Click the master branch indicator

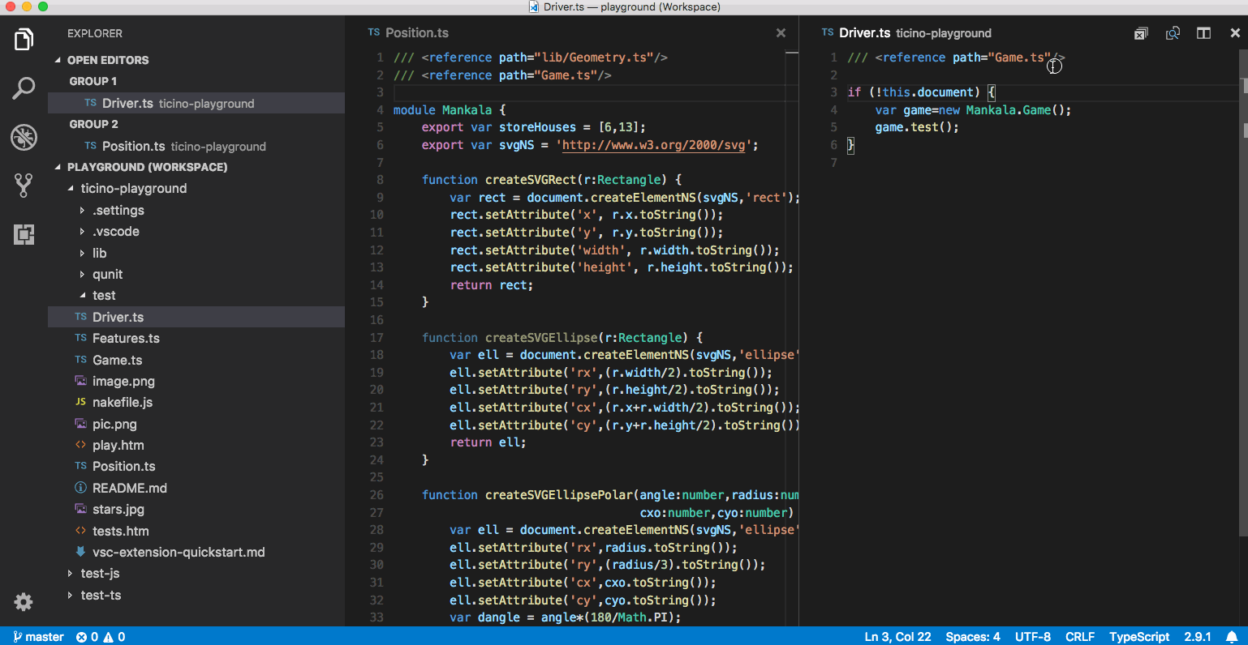click(x=38, y=637)
